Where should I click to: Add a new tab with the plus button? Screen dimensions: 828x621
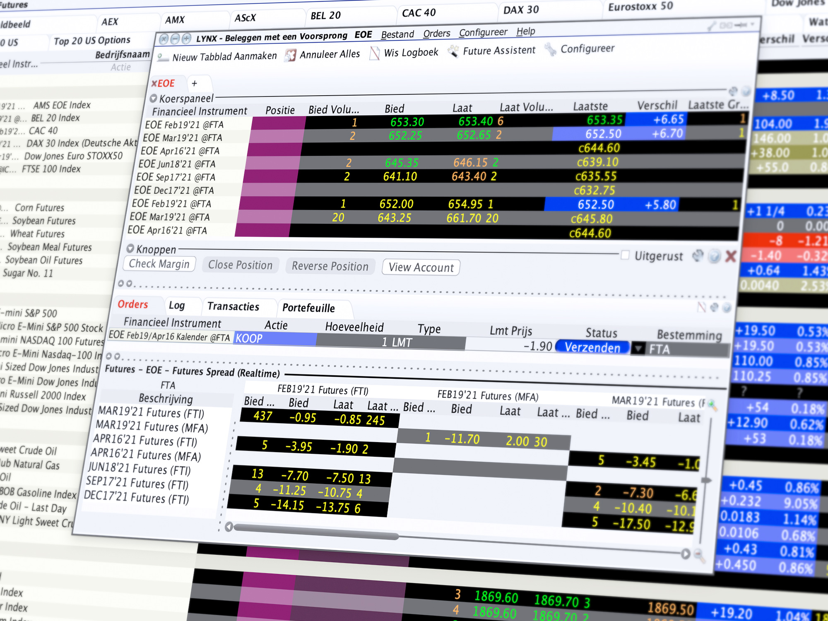click(x=194, y=83)
